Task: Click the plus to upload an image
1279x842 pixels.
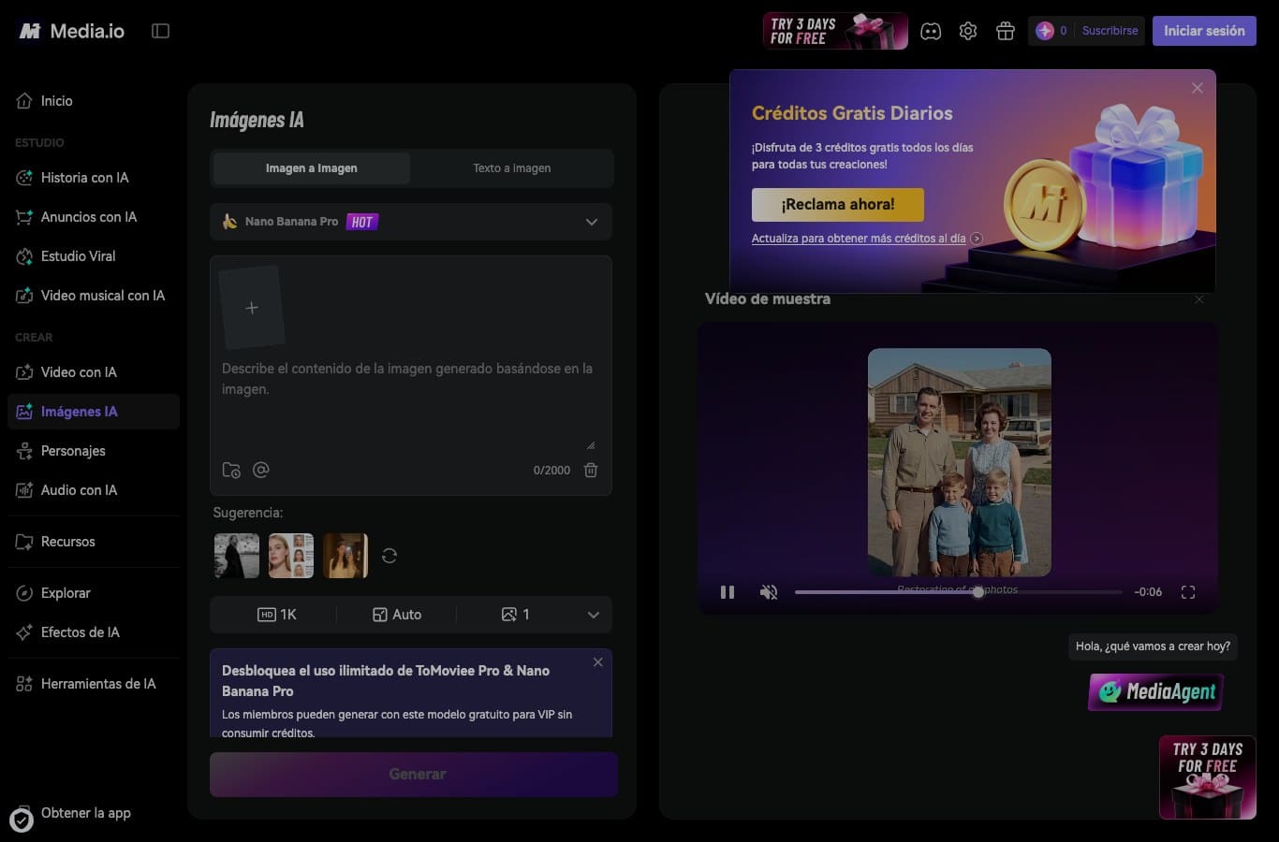Action: point(251,308)
